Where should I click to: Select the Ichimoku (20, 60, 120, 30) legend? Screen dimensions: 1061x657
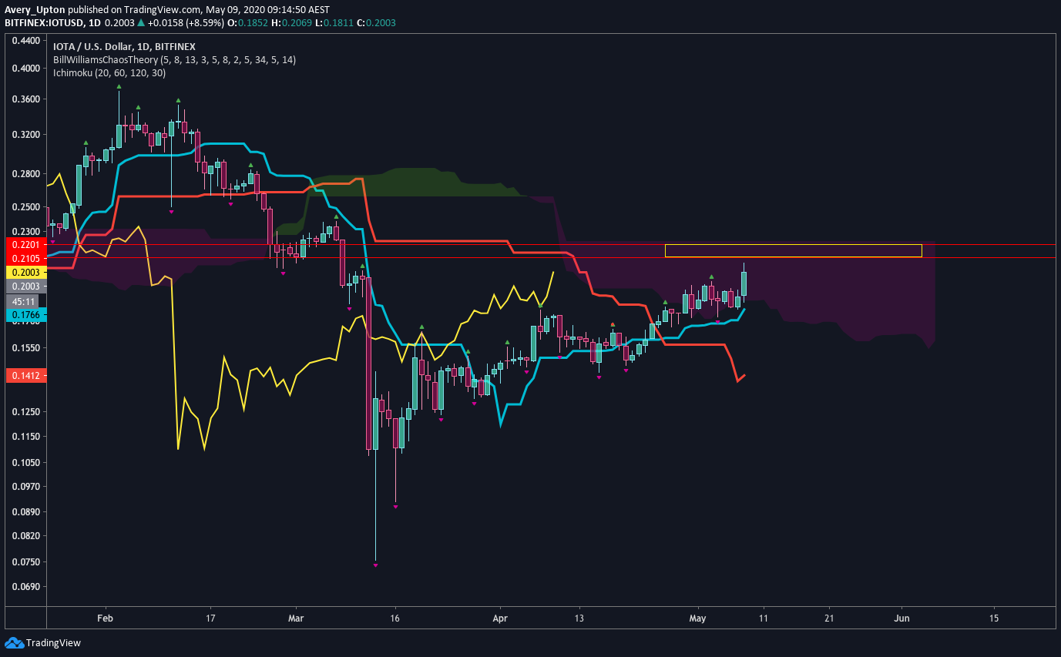[x=109, y=72]
